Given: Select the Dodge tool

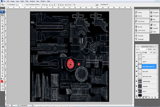Looking at the screenshot, I should (x=2, y=52).
